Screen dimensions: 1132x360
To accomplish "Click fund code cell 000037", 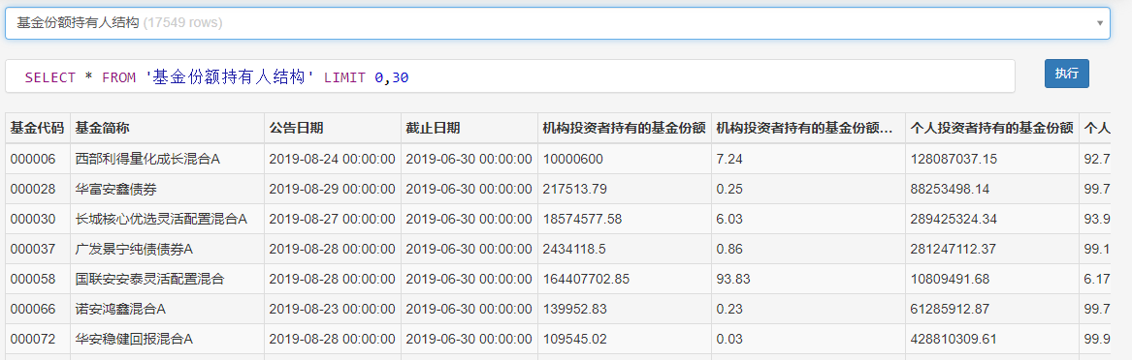I will click(38, 249).
